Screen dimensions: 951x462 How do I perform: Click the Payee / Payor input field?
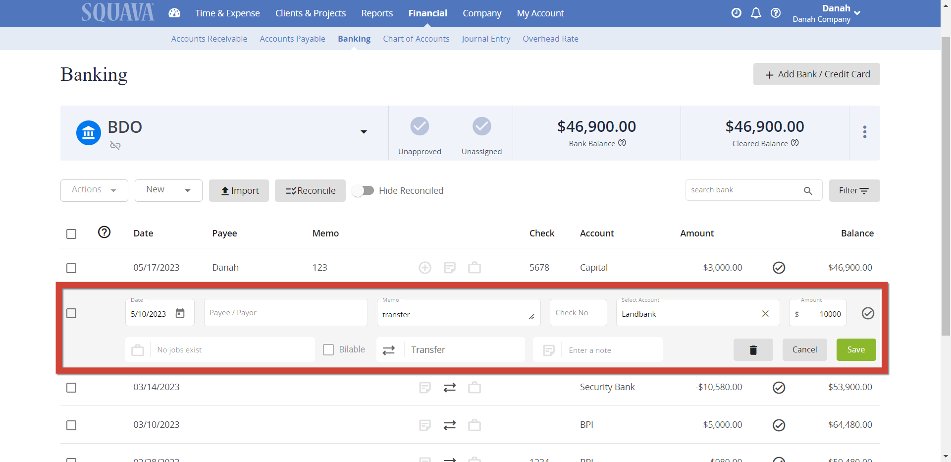point(286,312)
